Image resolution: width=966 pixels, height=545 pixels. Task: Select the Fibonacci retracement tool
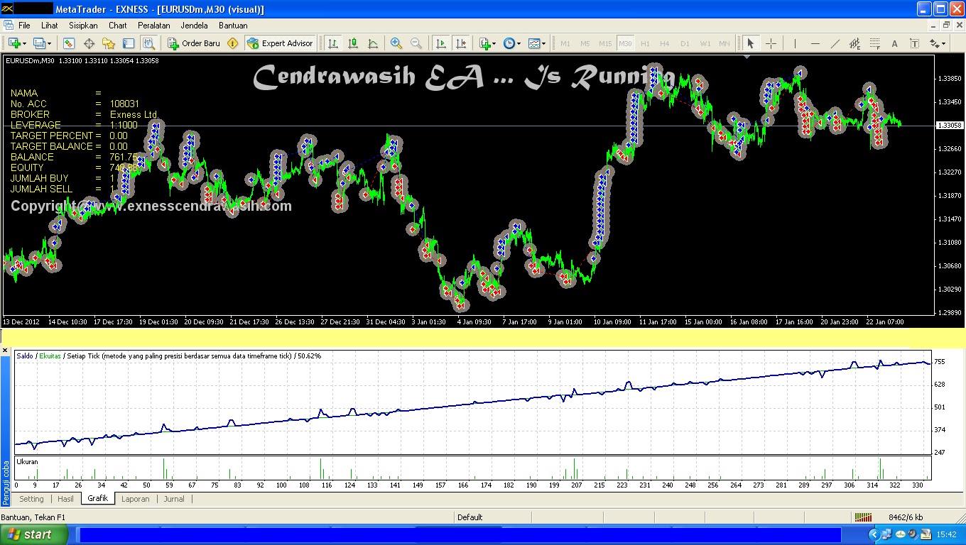point(874,43)
